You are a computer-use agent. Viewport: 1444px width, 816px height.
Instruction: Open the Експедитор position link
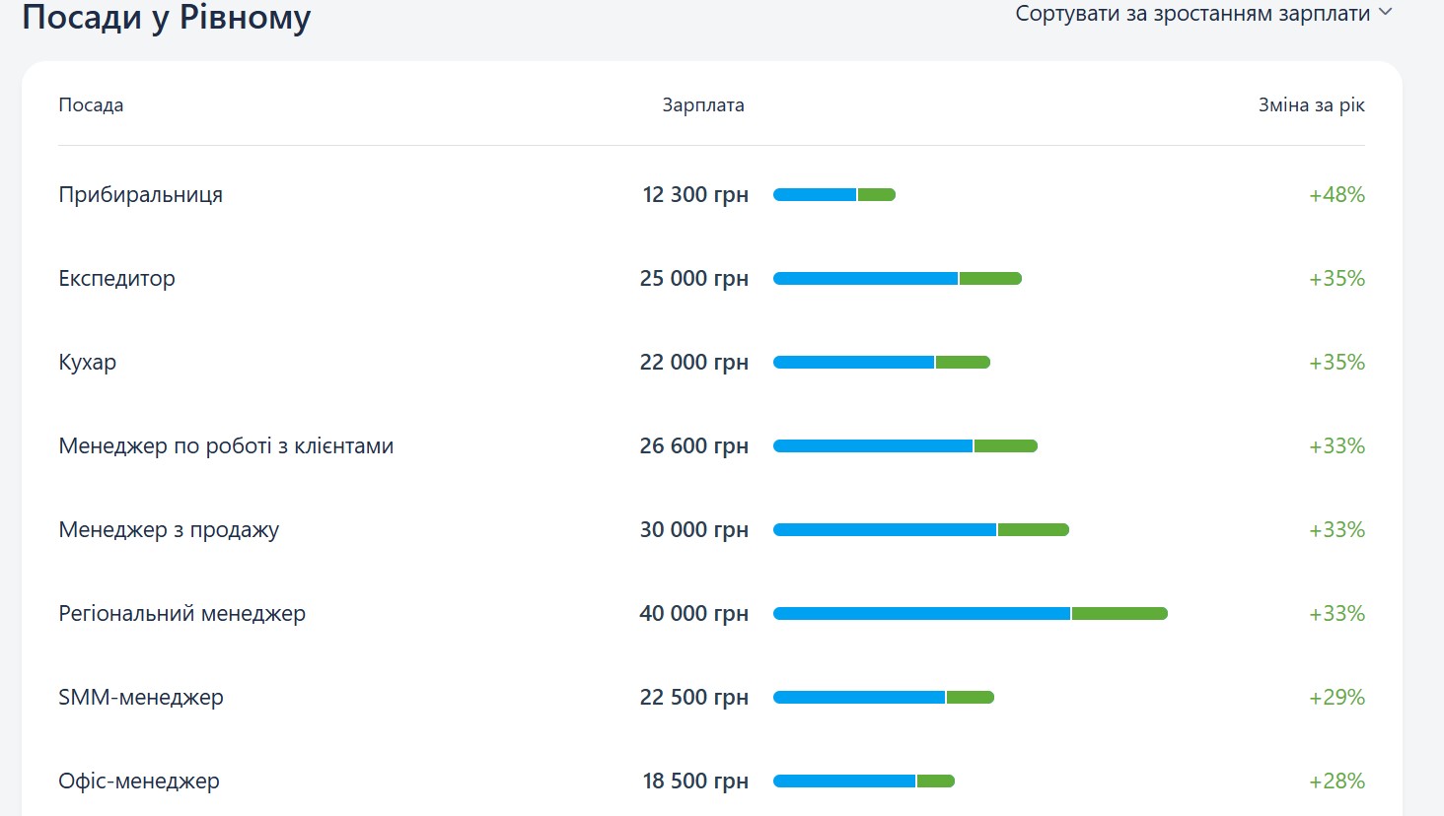coord(116,279)
